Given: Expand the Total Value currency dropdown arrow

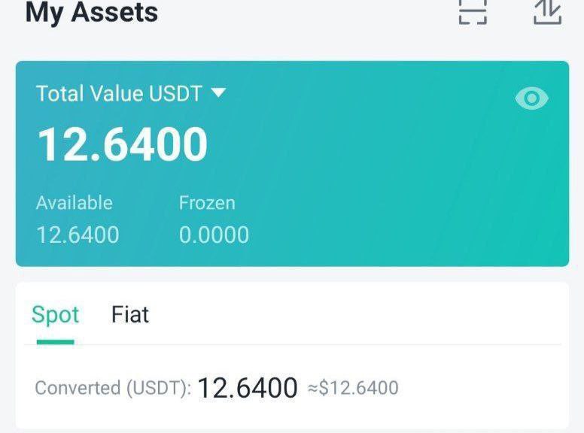Looking at the screenshot, I should click(218, 93).
